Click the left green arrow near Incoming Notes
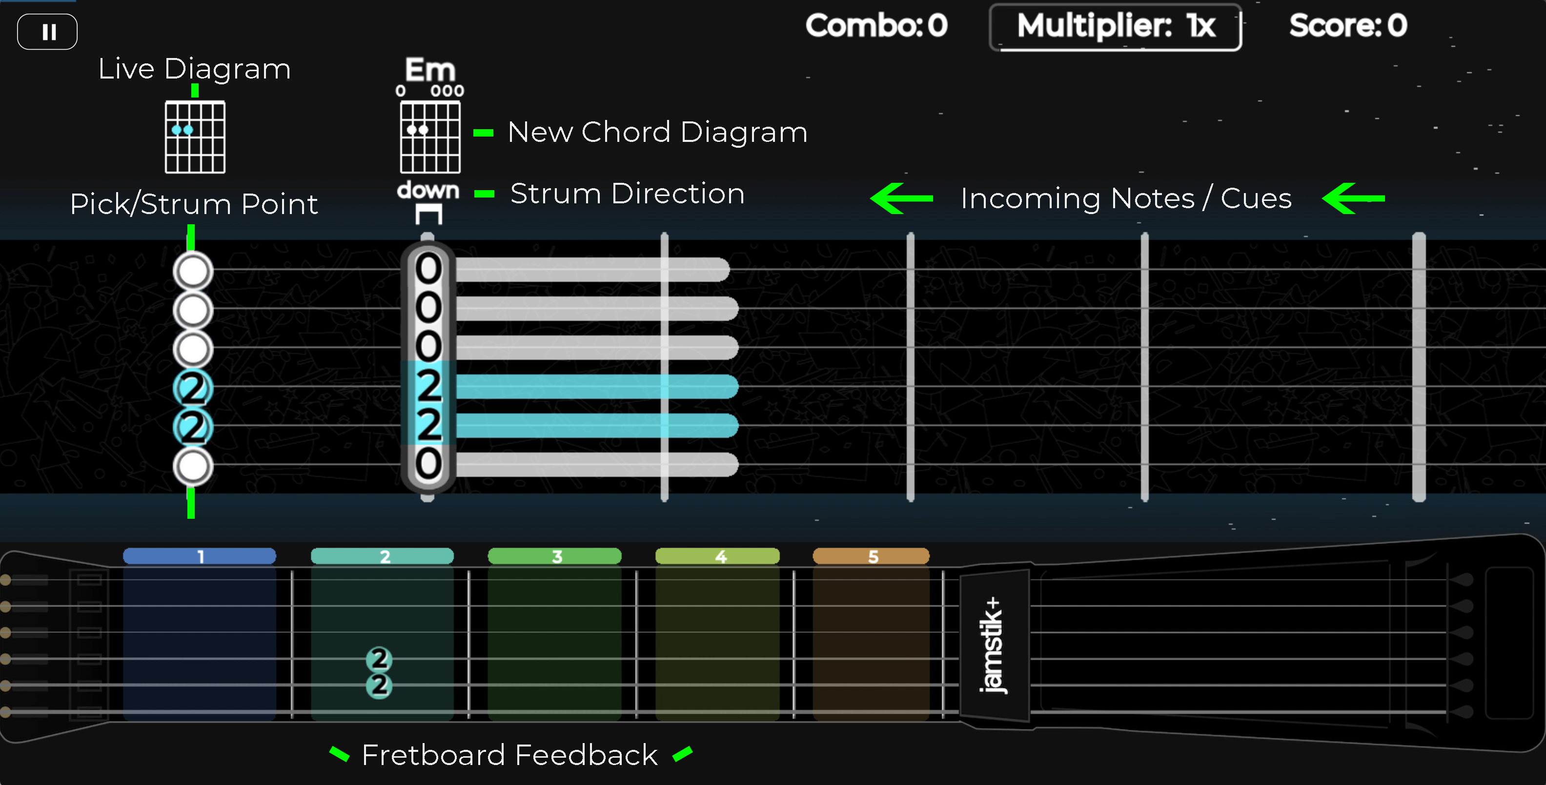1546x785 pixels. 901,198
